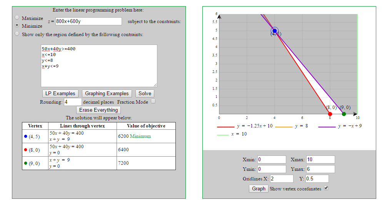Click the Xmax input field

(320, 160)
